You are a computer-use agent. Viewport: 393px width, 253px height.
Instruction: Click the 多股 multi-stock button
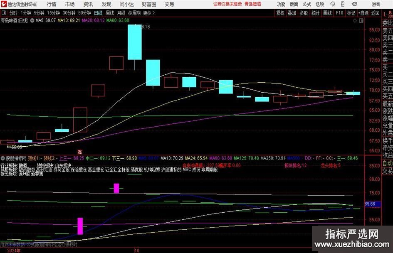[x=304, y=13]
